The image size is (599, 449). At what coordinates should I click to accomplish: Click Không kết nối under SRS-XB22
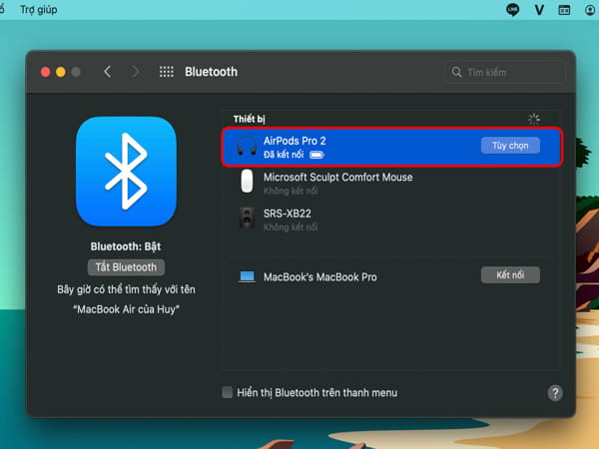click(291, 227)
